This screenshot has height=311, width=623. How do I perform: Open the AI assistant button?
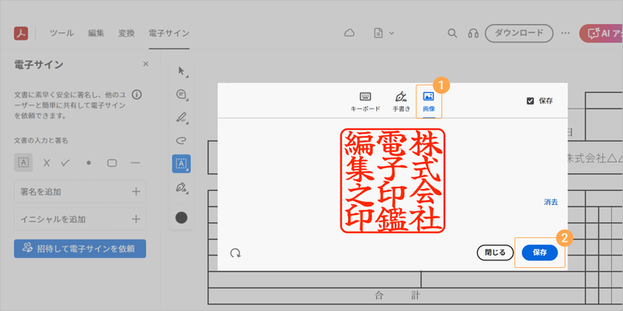click(601, 33)
